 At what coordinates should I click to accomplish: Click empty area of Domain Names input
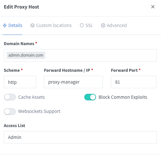(x=101, y=55)
